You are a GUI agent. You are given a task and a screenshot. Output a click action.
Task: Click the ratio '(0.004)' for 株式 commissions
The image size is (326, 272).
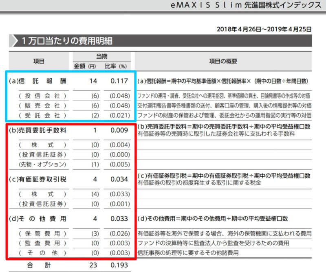pyautogui.click(x=120, y=145)
